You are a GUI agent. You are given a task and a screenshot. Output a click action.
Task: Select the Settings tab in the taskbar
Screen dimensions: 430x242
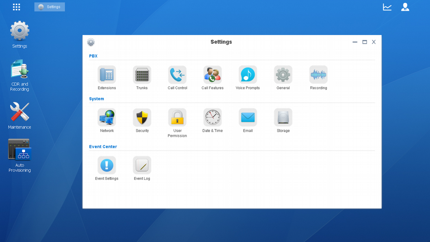(x=49, y=7)
